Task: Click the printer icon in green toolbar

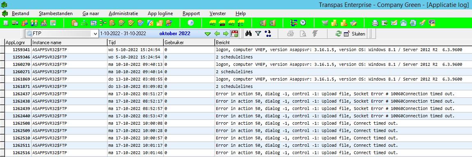Action: (x=375, y=23)
